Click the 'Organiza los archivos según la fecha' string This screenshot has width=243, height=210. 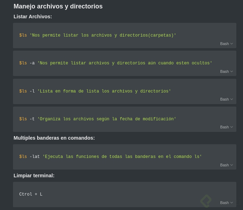(x=107, y=119)
